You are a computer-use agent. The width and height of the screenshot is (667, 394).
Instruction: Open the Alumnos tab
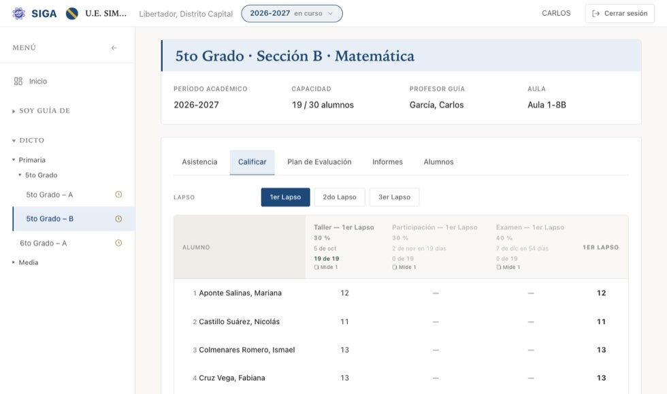click(x=438, y=162)
